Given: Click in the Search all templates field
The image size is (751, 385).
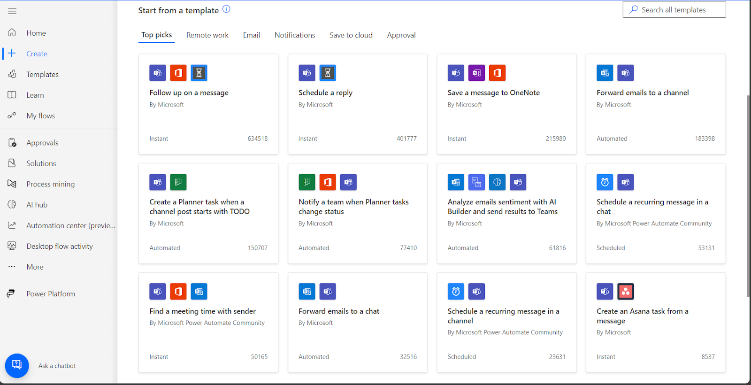Looking at the screenshot, I should coord(674,10).
